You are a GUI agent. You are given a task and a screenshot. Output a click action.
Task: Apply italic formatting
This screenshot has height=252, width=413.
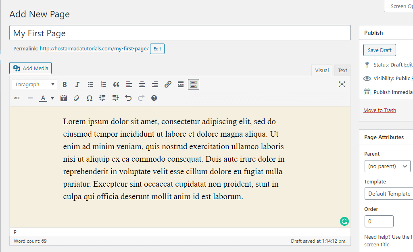(x=77, y=85)
